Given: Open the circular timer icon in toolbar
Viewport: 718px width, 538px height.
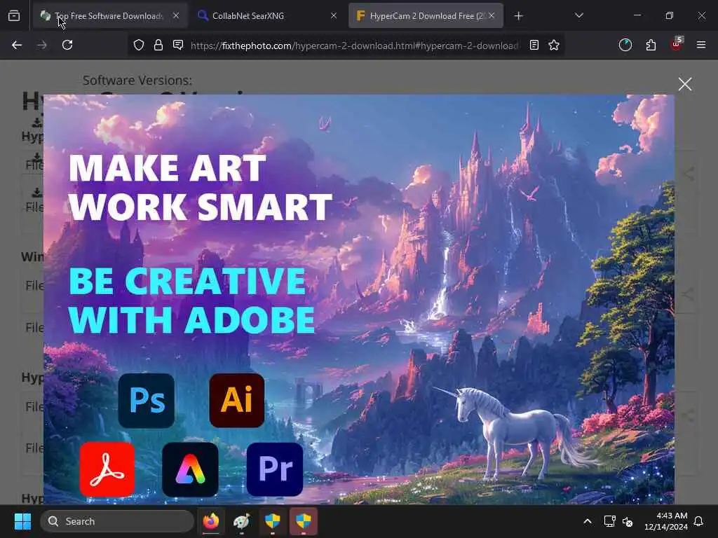Looking at the screenshot, I should (625, 45).
